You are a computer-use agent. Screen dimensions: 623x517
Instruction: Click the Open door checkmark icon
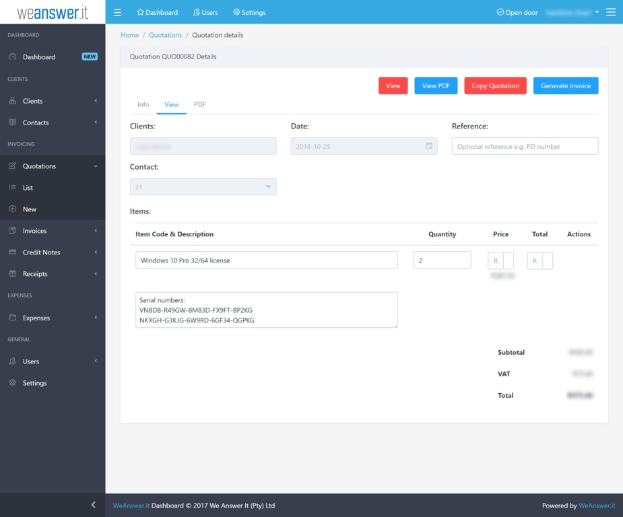pos(500,12)
